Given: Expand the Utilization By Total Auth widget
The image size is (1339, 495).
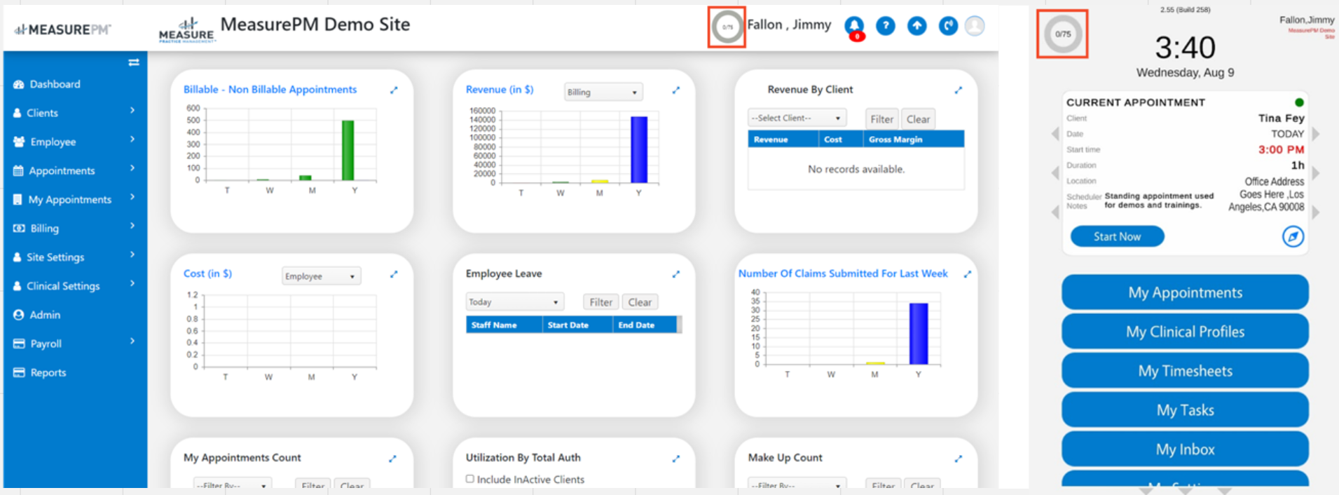Looking at the screenshot, I should click(676, 459).
